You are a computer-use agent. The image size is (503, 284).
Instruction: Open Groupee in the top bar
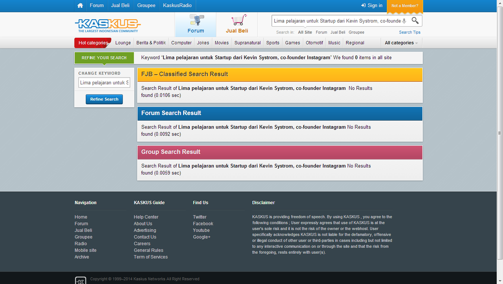pyautogui.click(x=146, y=5)
